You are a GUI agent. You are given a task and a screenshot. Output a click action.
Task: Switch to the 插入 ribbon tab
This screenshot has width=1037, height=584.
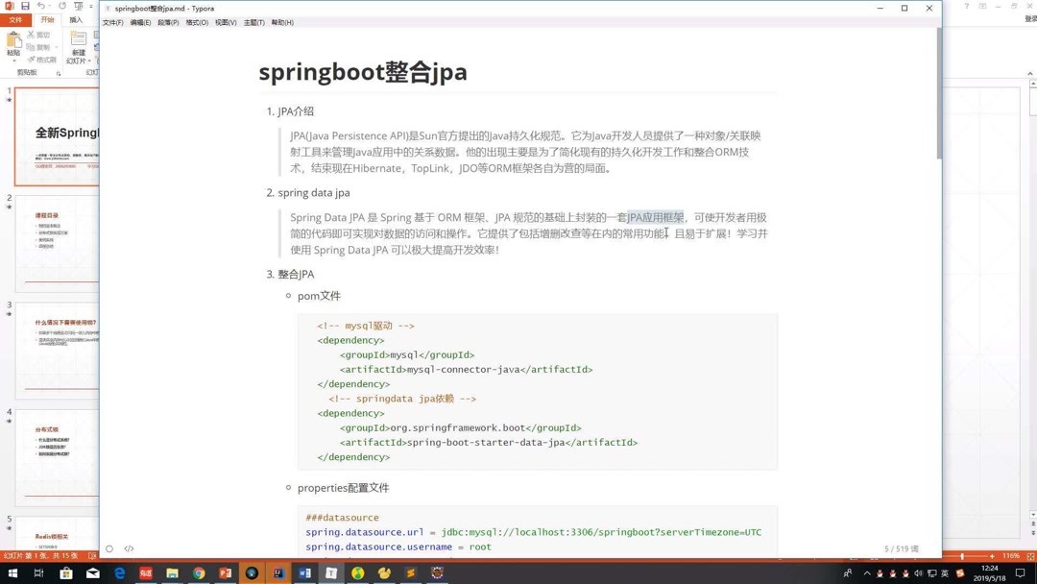coord(77,19)
